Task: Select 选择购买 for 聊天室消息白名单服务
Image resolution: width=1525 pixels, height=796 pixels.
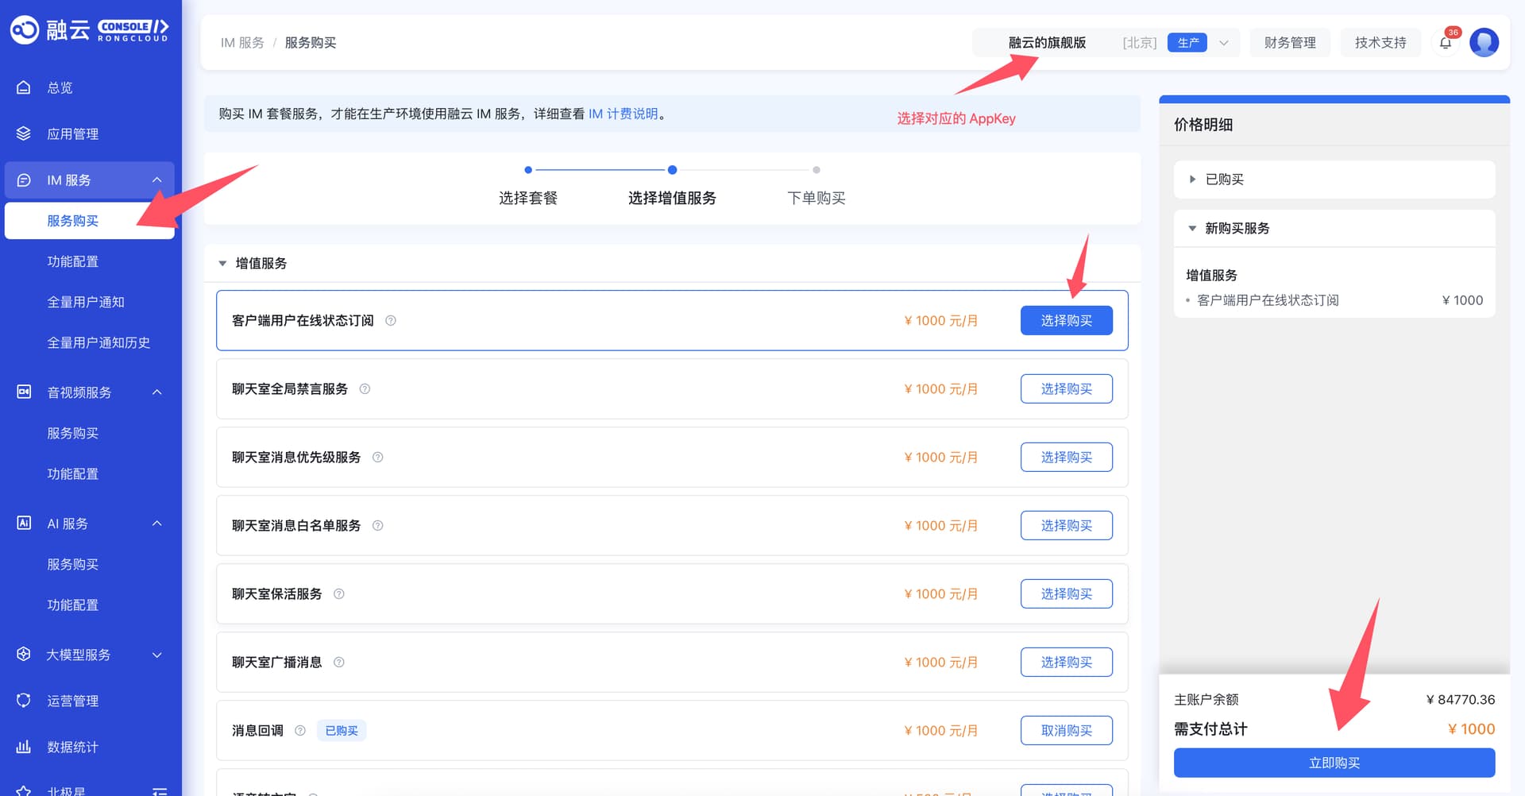Action: [x=1066, y=526]
